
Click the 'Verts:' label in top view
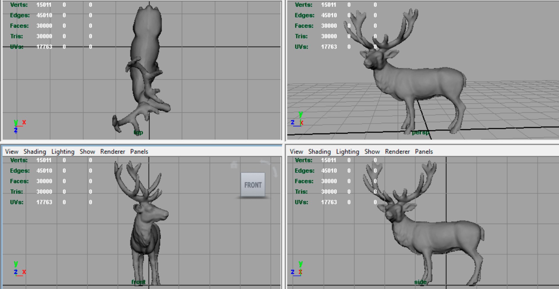point(19,5)
